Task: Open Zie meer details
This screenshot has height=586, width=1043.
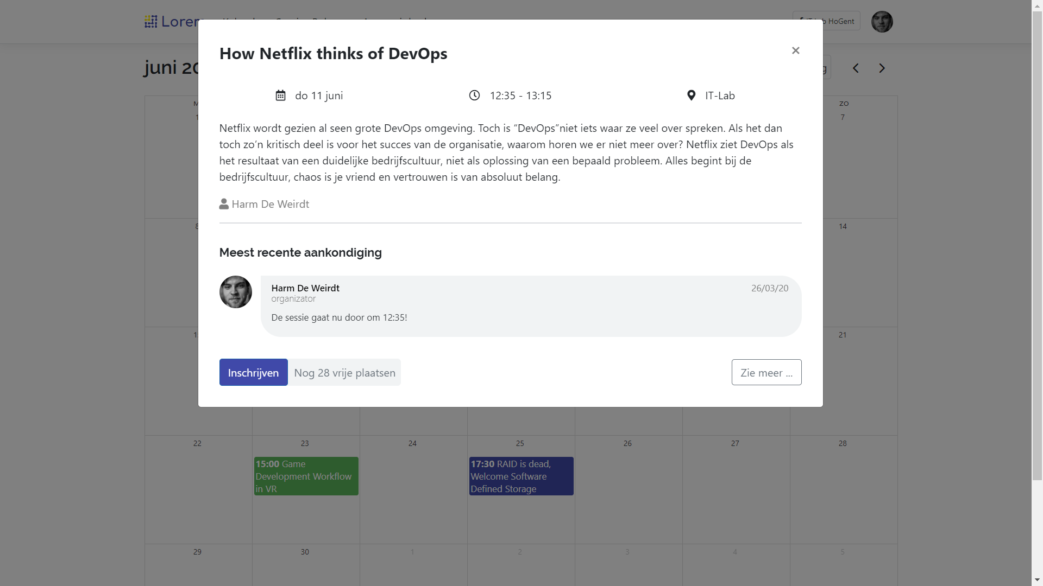Action: [x=766, y=373]
